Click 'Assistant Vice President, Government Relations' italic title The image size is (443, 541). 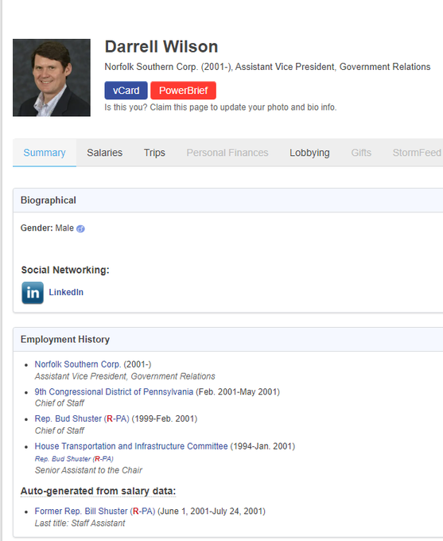pos(125,376)
